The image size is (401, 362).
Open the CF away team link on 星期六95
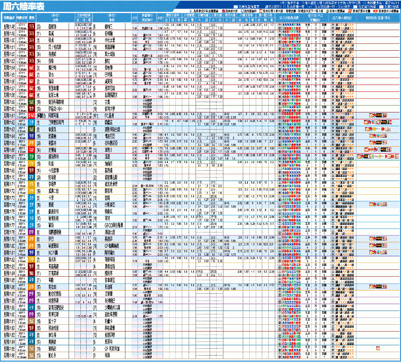tap(114, 348)
